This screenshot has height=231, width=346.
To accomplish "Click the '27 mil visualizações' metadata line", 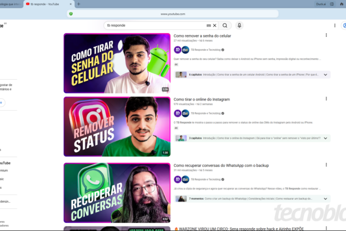I will pyautogui.click(x=193, y=40).
